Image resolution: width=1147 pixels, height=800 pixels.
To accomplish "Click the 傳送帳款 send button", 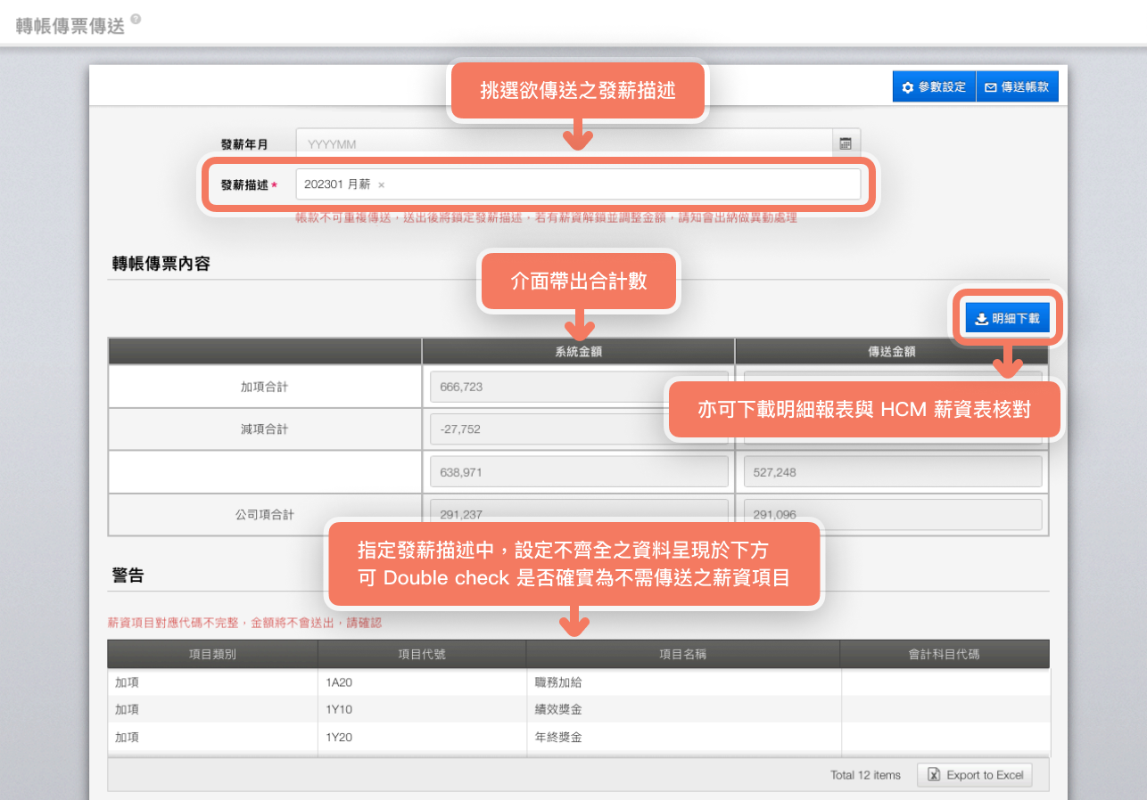I will pyautogui.click(x=1018, y=87).
